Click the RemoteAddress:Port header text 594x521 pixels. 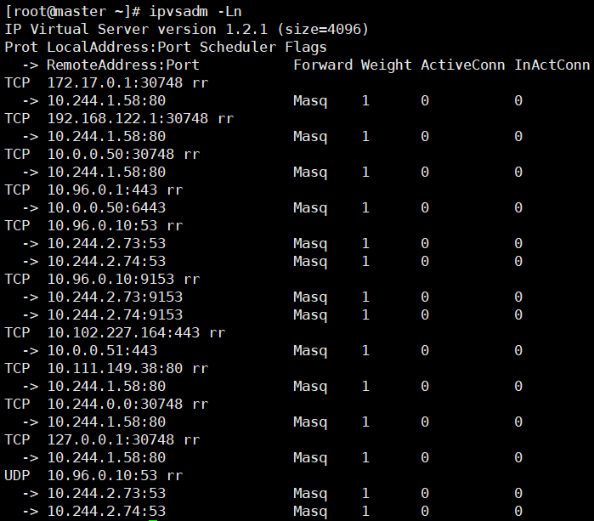click(x=122, y=65)
